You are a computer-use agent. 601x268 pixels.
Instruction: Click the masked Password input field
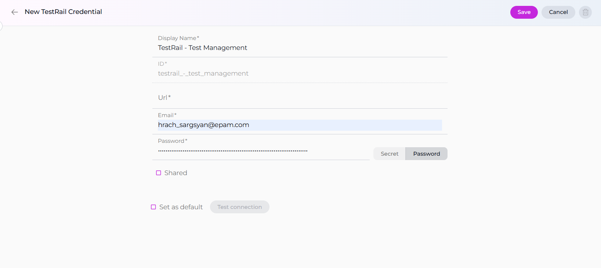[261, 151]
